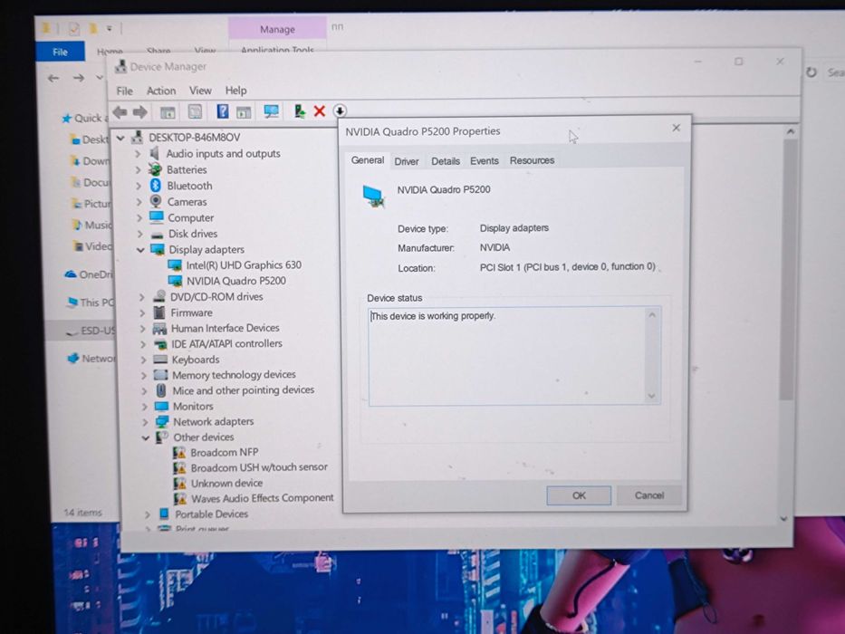The image size is (845, 634).
Task: Click the action pane toolbar icon next to Help
Action: click(244, 111)
